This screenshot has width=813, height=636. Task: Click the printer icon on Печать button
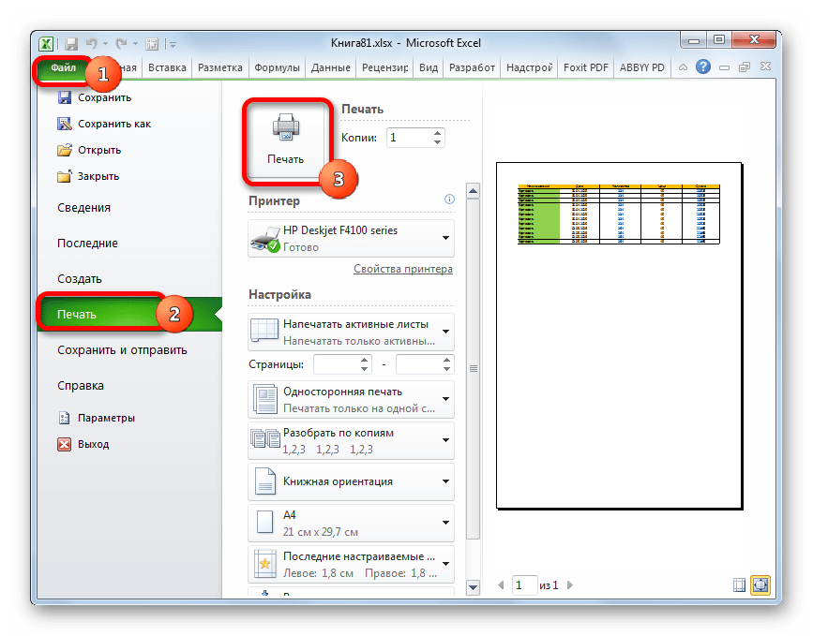[x=286, y=127]
